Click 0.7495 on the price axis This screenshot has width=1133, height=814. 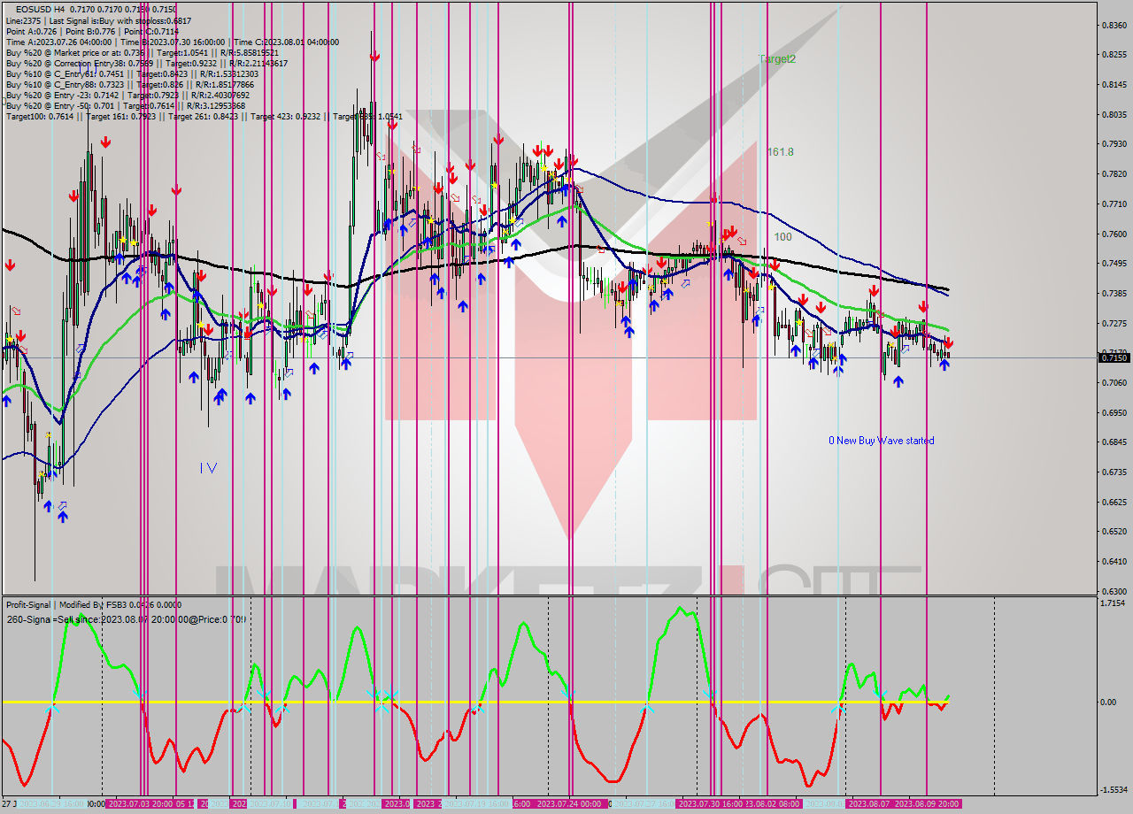(x=1114, y=264)
